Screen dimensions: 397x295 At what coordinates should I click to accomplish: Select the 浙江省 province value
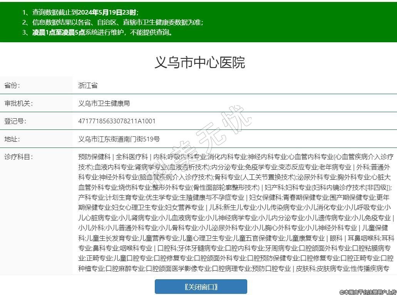tap(88, 85)
